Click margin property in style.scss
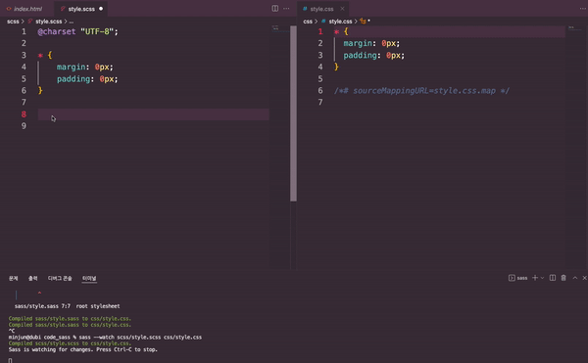 (x=71, y=67)
